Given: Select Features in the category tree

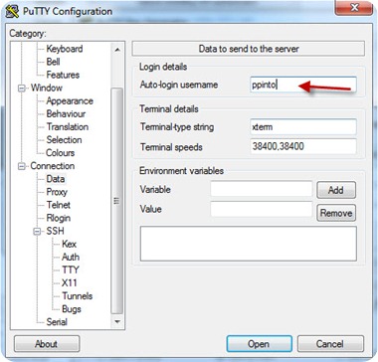Looking at the screenshot, I should tap(63, 75).
